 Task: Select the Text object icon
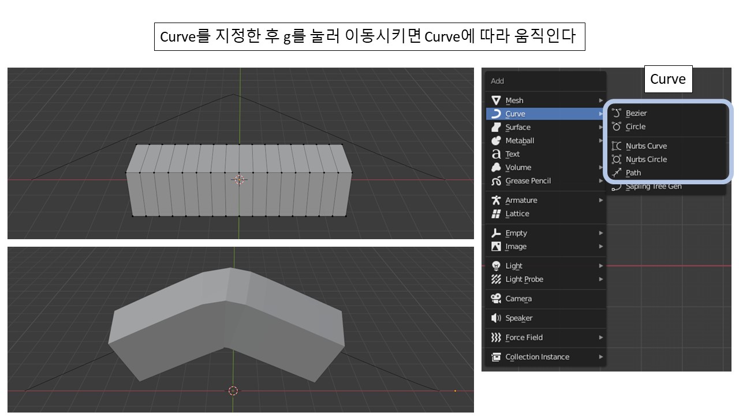[x=497, y=154]
